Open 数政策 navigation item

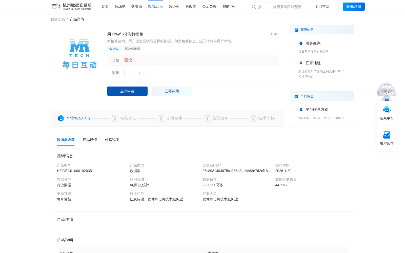coord(191,7)
